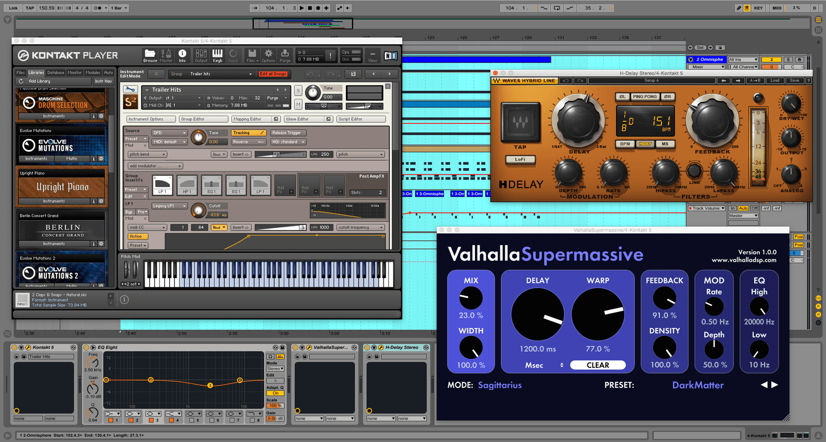Click the Master metronome icon in Kontakt
Viewport: 826px width, 442px height.
click(x=166, y=55)
